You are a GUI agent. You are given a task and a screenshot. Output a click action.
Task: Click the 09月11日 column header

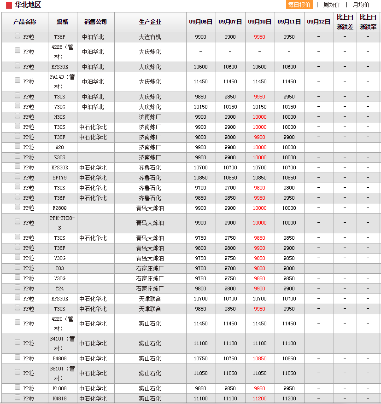point(289,22)
